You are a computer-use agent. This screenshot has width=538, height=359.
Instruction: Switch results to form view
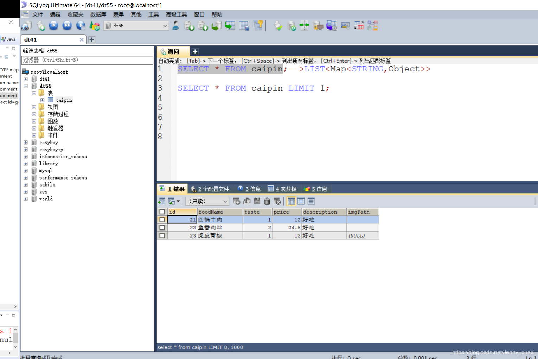pos(301,201)
